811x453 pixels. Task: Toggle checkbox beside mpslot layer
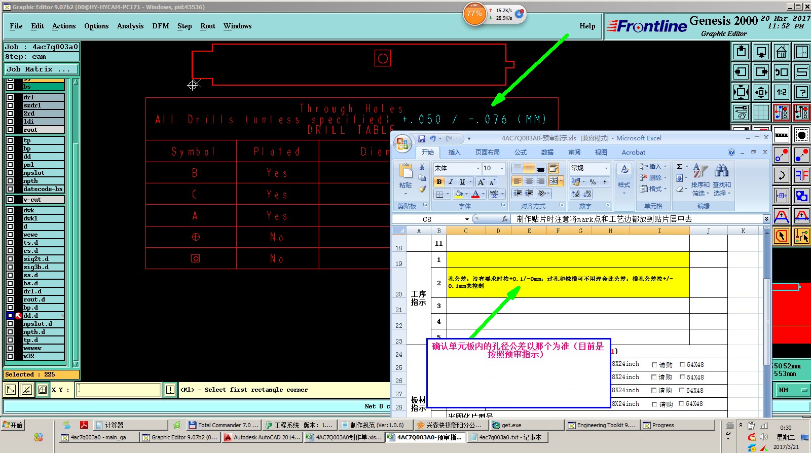(10, 173)
